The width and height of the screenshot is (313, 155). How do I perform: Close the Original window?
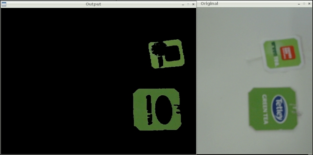point(309,4)
